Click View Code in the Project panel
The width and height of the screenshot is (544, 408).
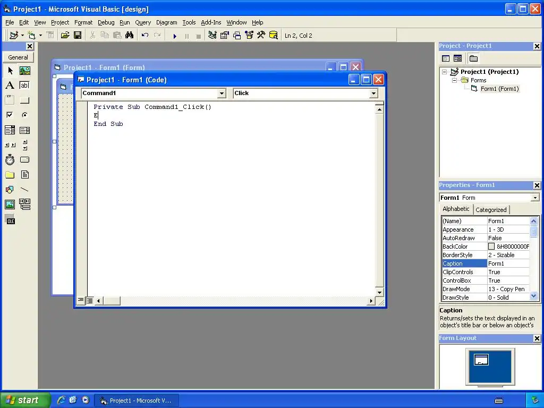(446, 58)
